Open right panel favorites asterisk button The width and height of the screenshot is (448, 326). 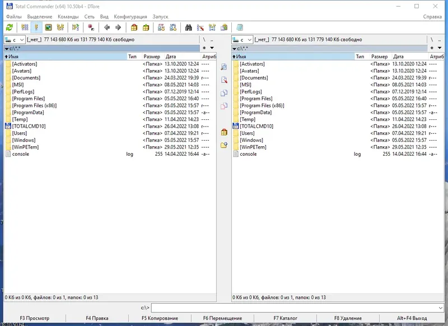(x=432, y=48)
